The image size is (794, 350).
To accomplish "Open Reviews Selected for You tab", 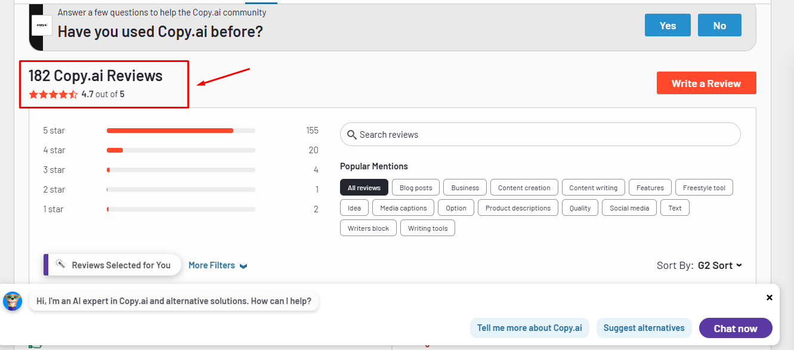I will (113, 265).
